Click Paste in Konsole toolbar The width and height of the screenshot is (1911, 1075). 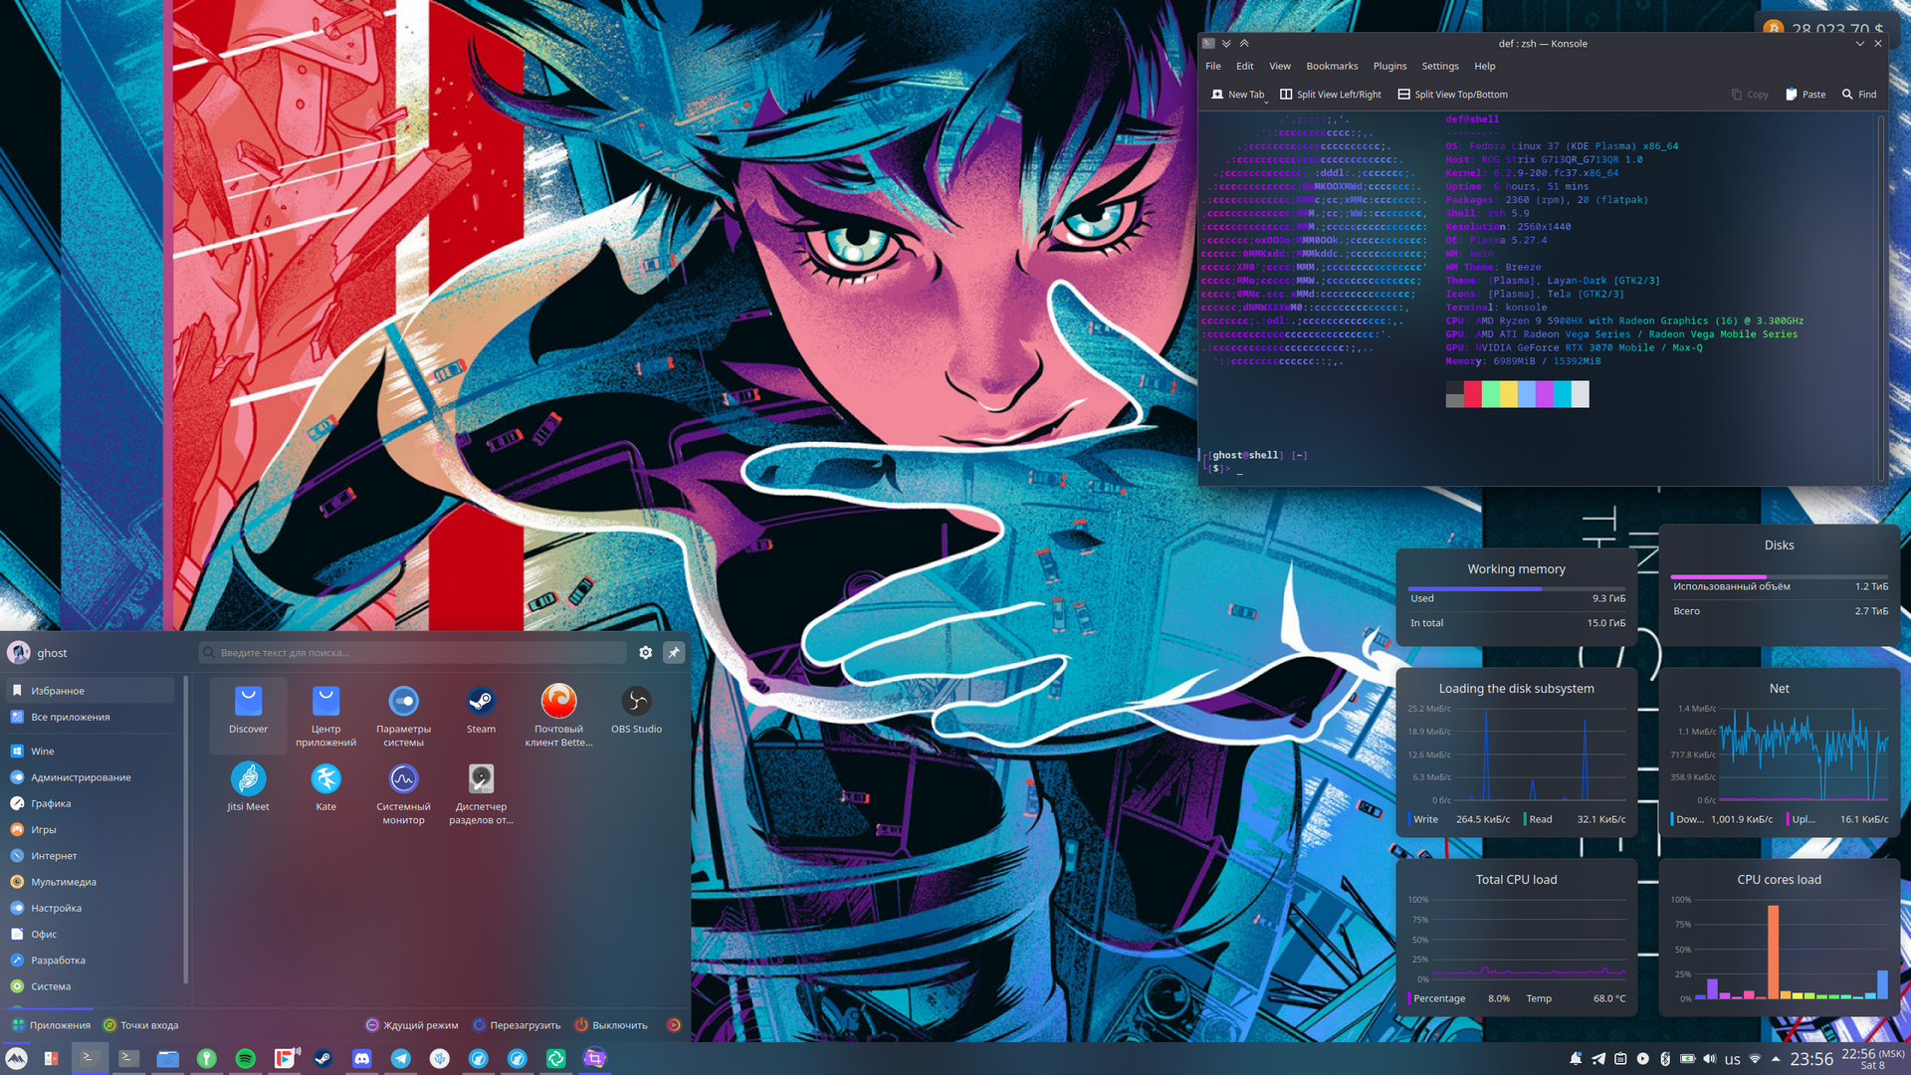click(x=1805, y=95)
